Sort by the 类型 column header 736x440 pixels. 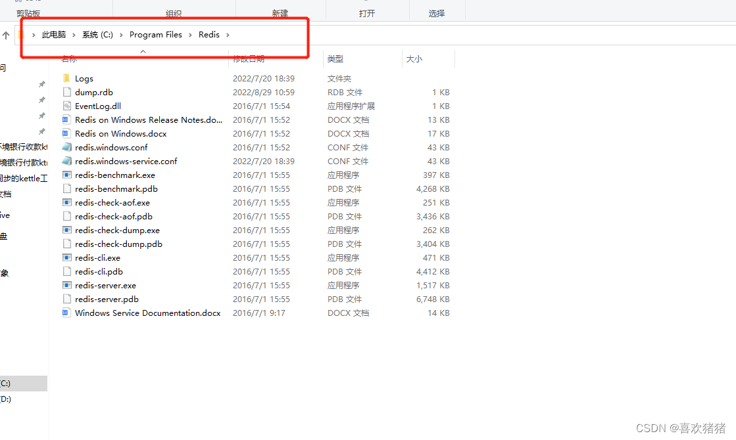click(x=335, y=58)
